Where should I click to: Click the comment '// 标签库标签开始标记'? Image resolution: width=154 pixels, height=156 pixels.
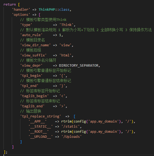[x=40, y=91]
